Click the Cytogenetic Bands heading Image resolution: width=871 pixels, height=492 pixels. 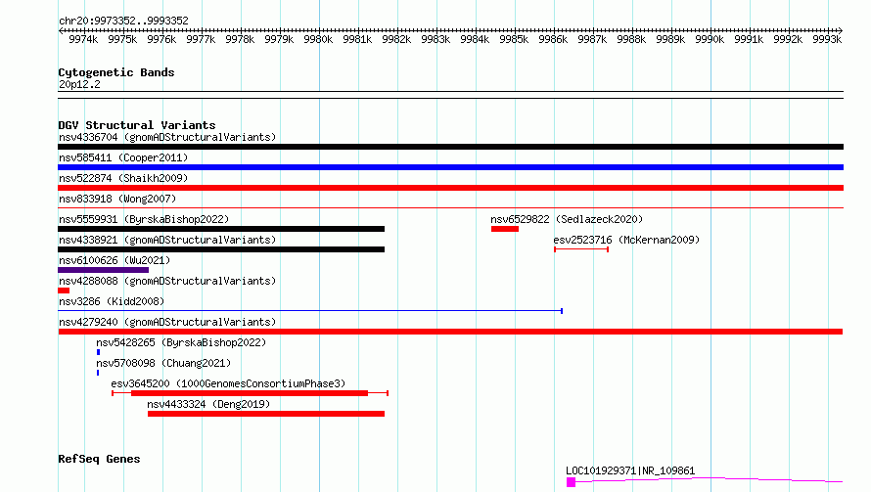pyautogui.click(x=116, y=72)
